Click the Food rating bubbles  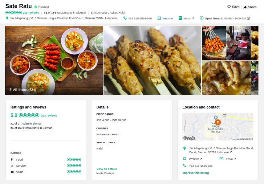click(74, 159)
